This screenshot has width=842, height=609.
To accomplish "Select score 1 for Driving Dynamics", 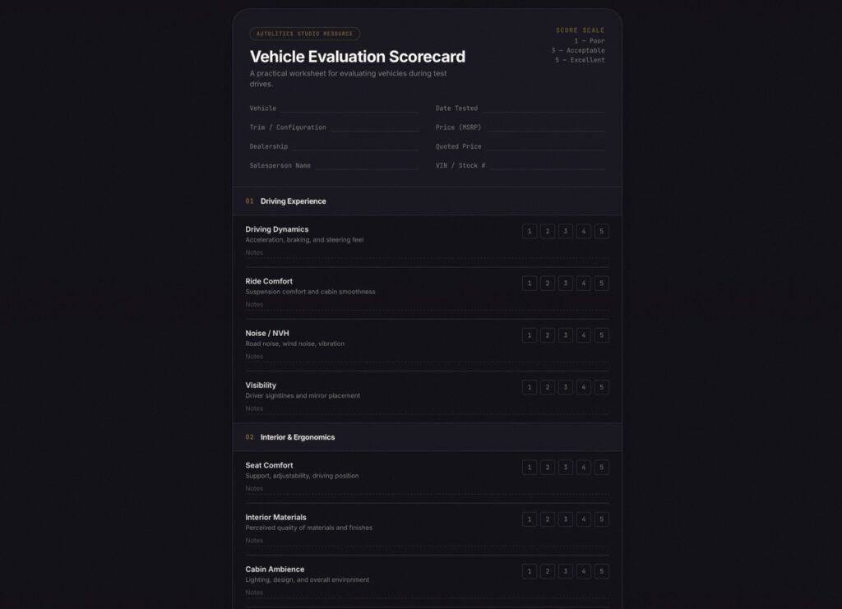I will 530,232.
